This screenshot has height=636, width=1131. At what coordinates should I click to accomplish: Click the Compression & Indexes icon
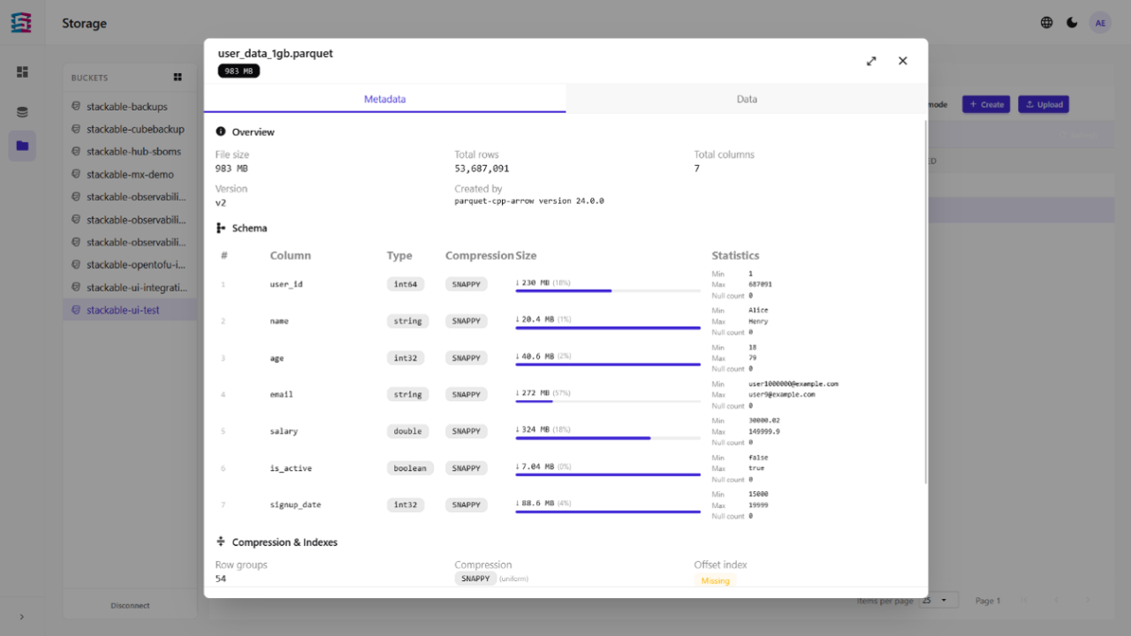coord(221,542)
